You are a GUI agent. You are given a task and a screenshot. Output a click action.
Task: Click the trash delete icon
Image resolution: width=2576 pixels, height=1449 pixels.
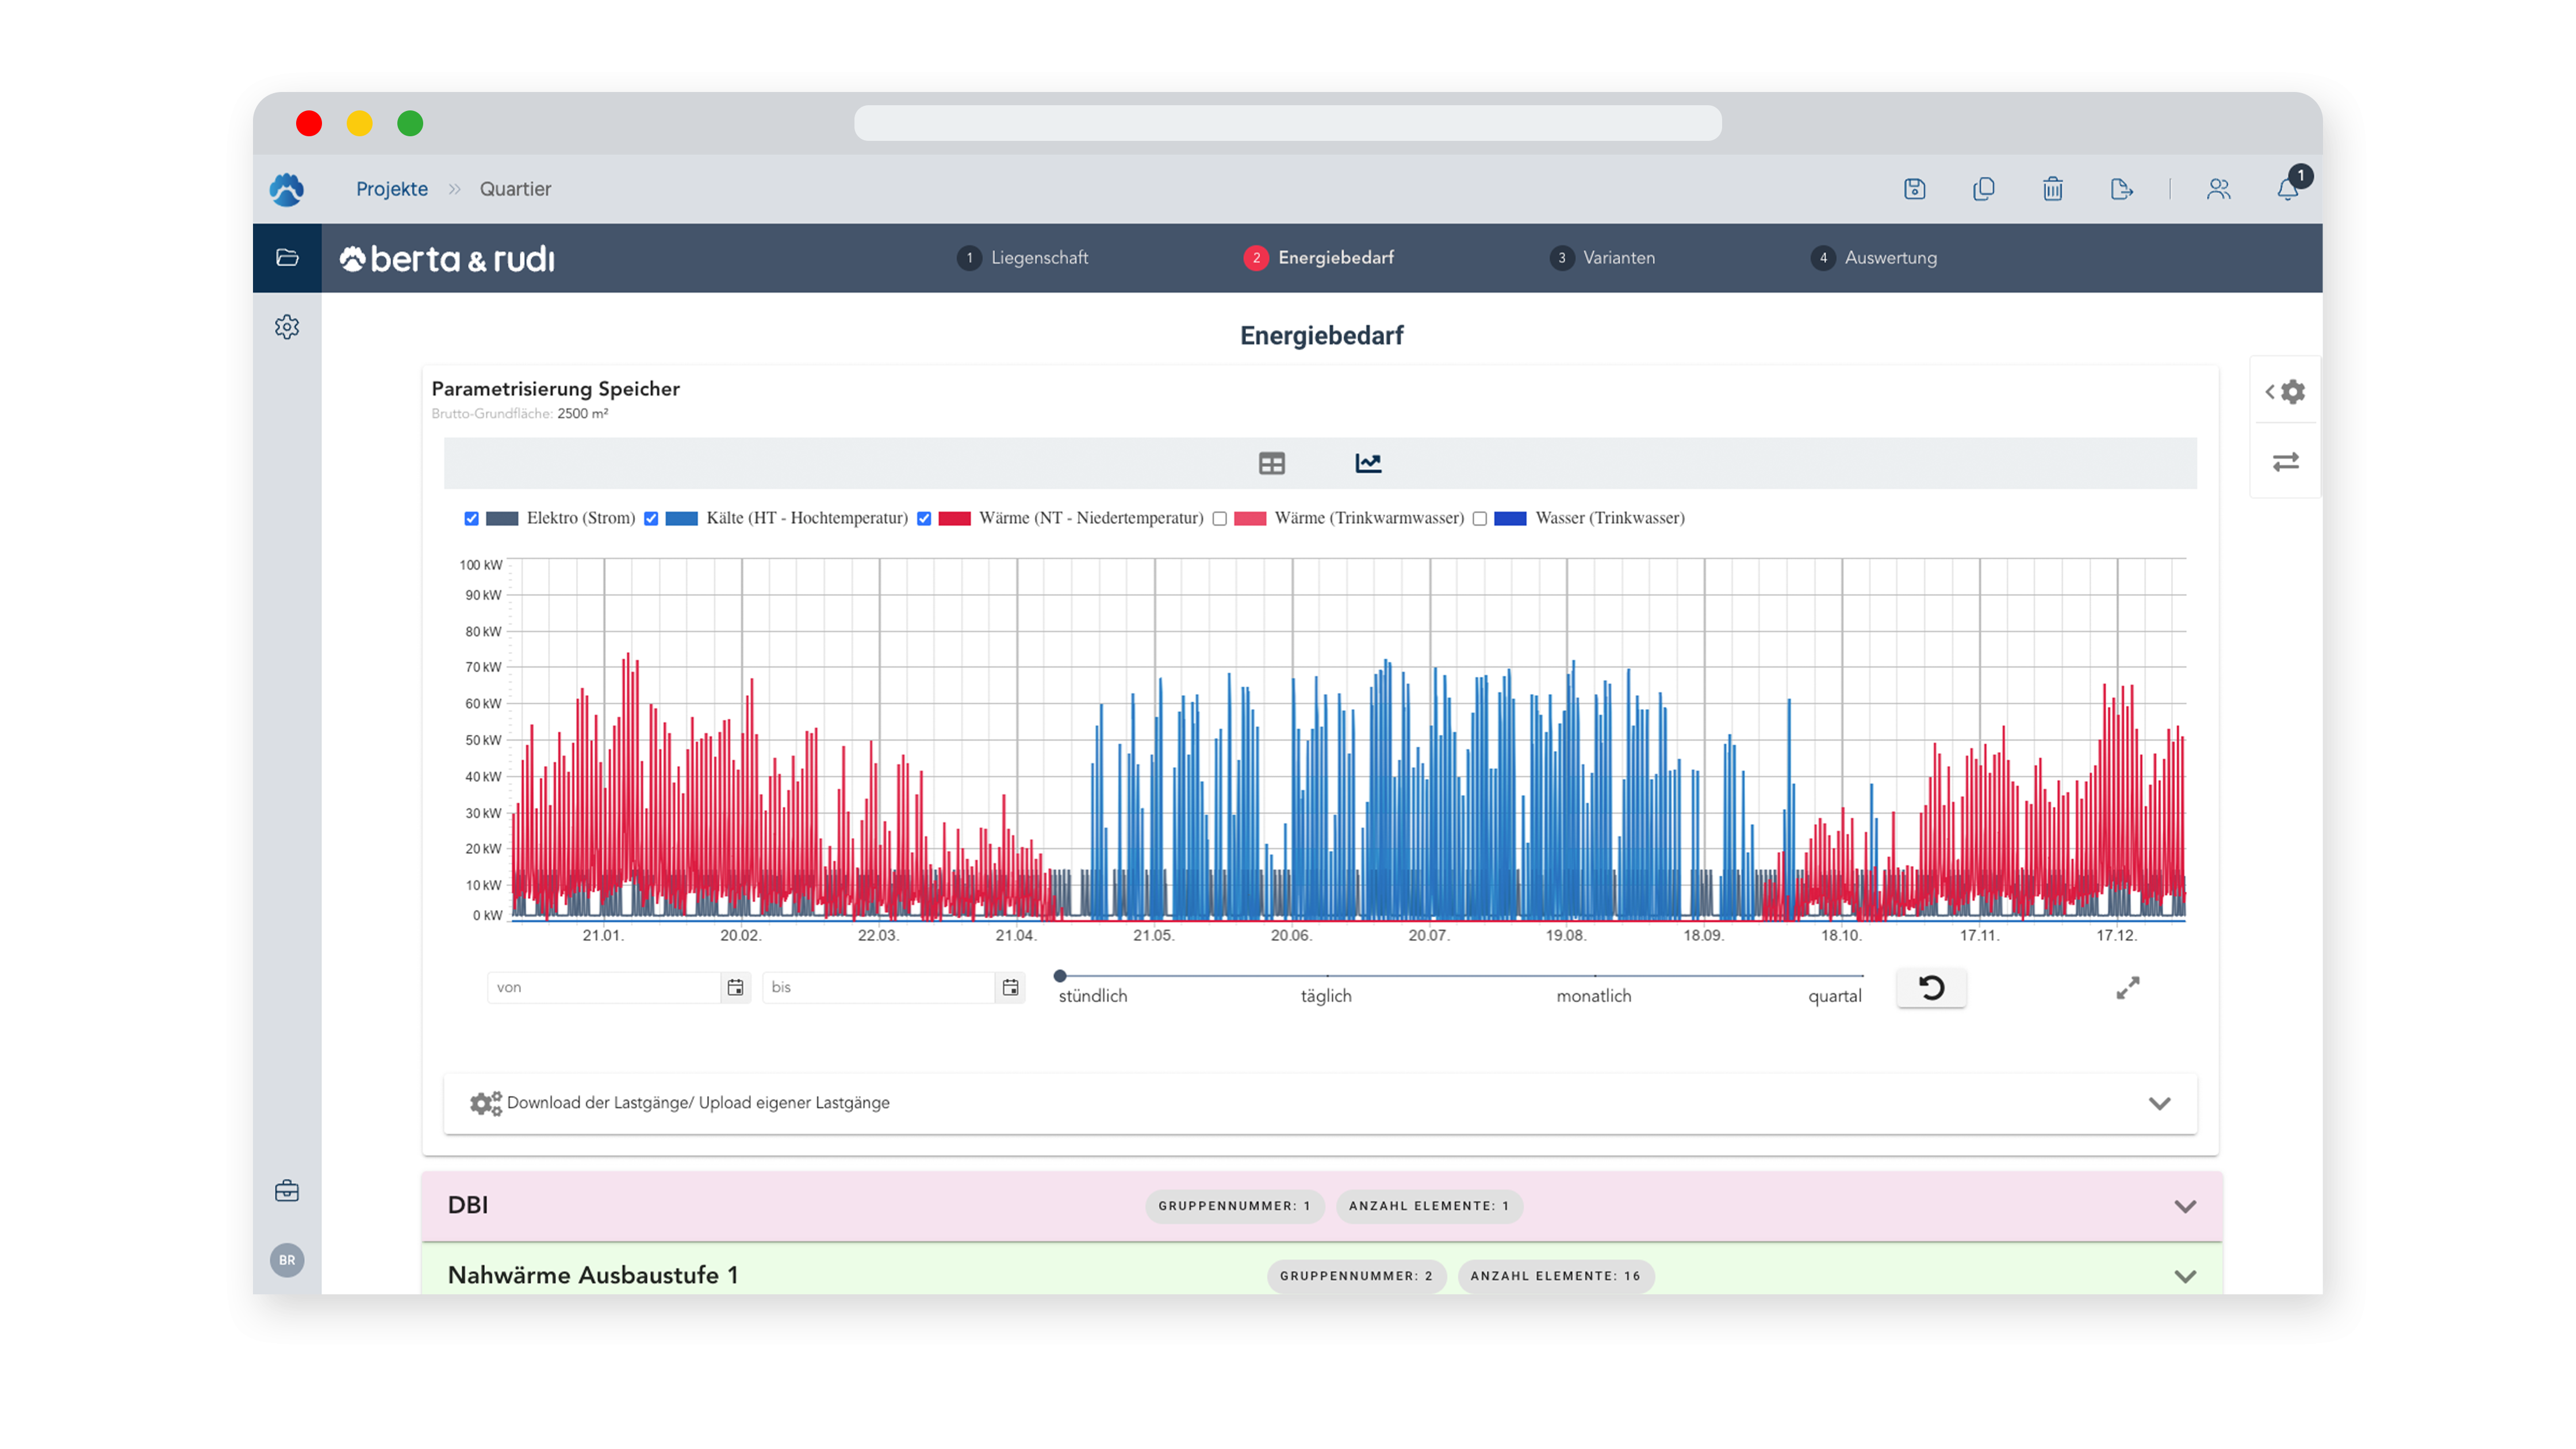coord(2052,189)
